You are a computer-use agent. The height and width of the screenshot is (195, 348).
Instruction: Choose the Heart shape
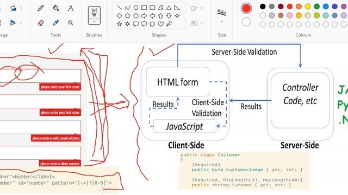[161, 24]
